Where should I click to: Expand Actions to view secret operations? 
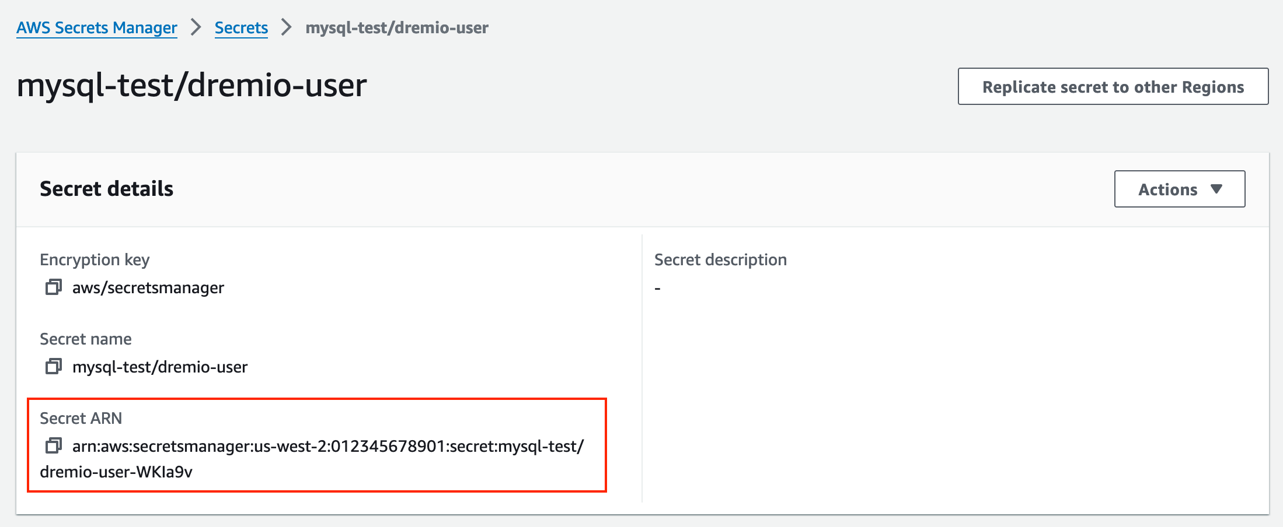[x=1179, y=189]
